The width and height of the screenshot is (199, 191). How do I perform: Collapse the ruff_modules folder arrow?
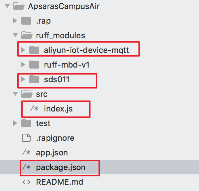point(15,35)
